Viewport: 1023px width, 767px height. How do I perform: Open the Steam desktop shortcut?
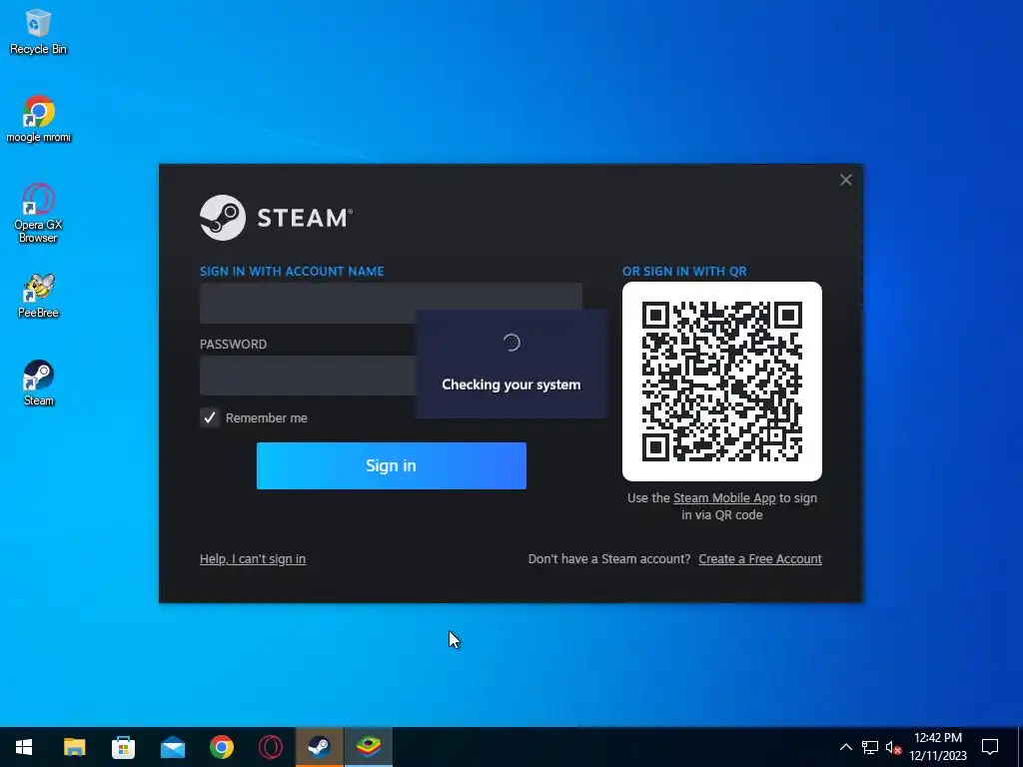[39, 383]
